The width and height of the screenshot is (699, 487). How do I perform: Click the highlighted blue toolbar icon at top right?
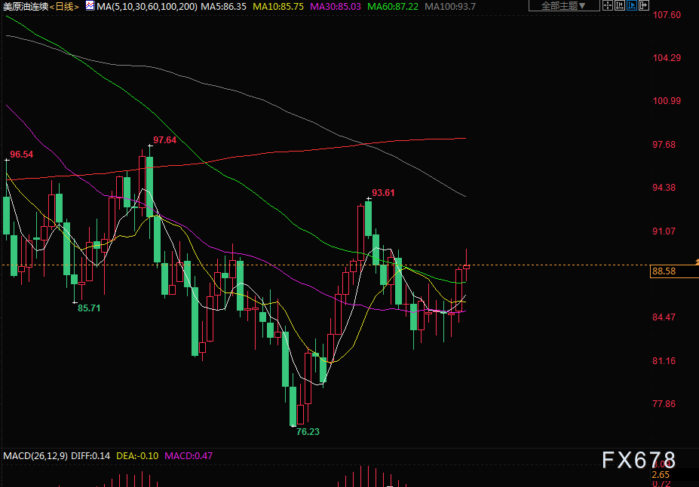[x=631, y=6]
